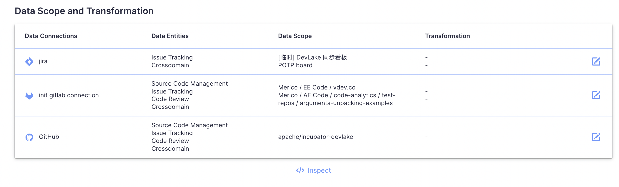The width and height of the screenshot is (619, 187).
Task: Click the GitLab fox logo icon
Action: pos(29,96)
